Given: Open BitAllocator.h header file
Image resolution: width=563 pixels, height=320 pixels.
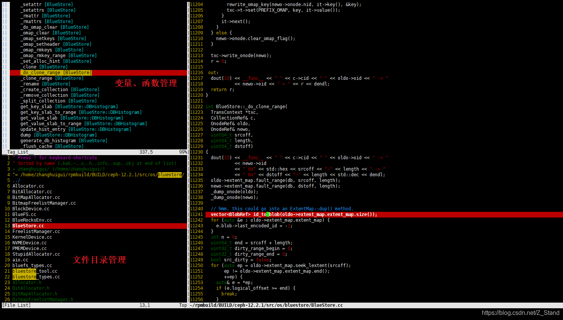Looking at the screenshot, I should tap(31, 288).
